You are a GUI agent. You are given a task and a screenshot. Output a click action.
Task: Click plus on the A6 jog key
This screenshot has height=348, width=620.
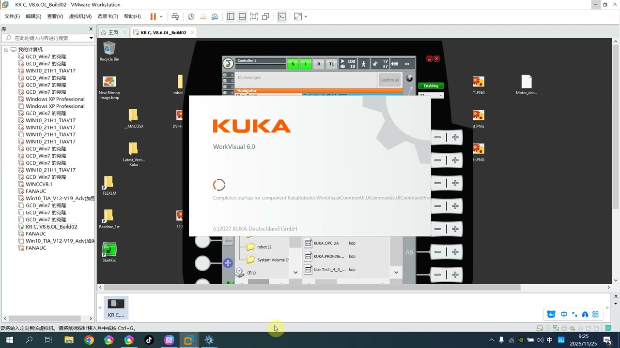455,252
